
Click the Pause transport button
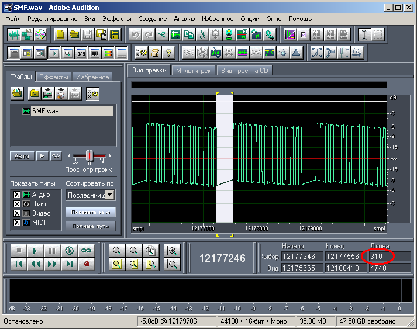(x=53, y=251)
